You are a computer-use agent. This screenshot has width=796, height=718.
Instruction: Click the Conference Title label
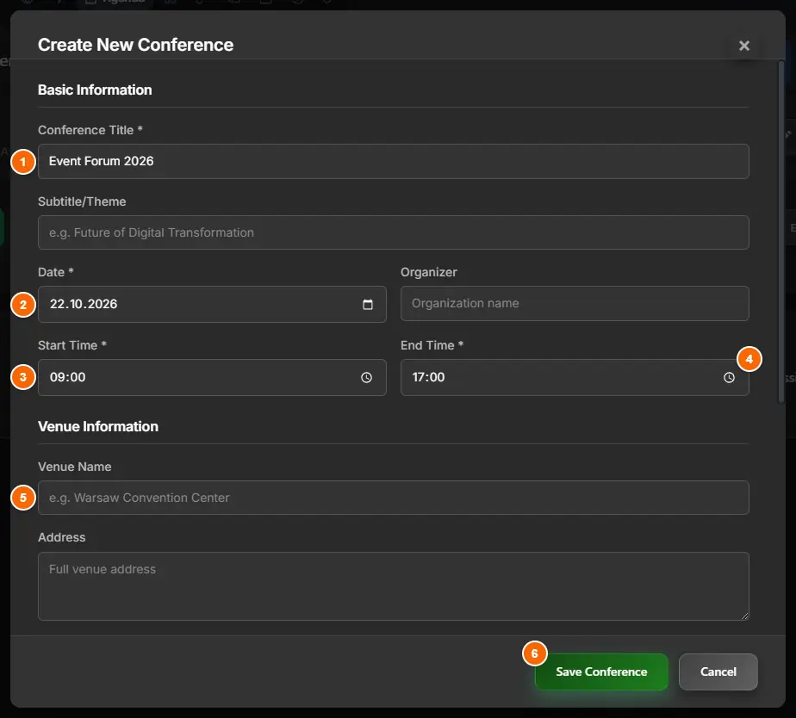(x=90, y=130)
